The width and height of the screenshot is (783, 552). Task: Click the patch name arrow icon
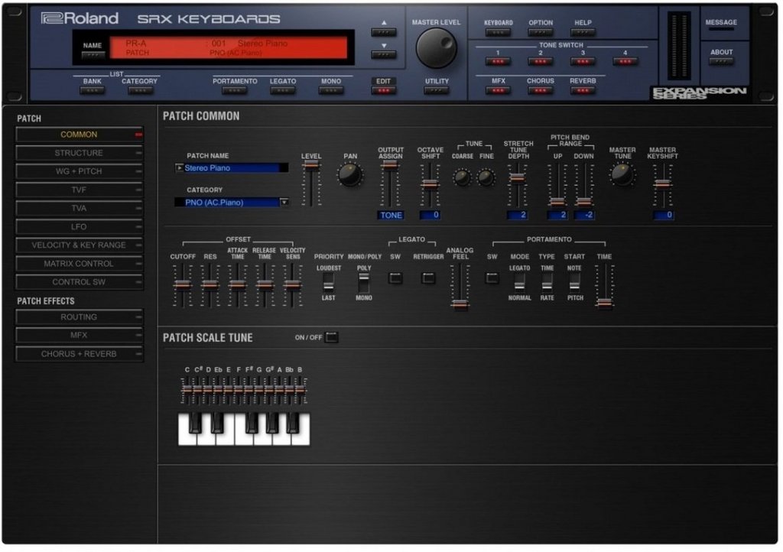click(x=179, y=167)
